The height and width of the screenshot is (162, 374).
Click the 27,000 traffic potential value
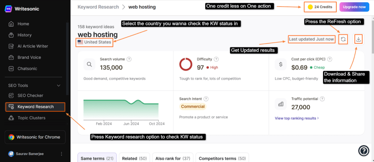click(301, 107)
